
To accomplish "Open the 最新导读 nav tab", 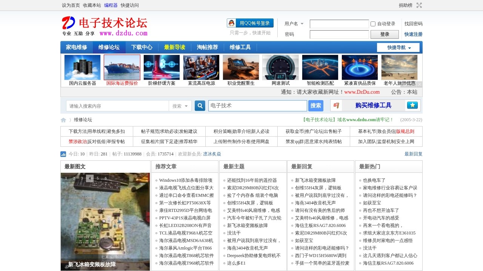I will (x=175, y=47).
